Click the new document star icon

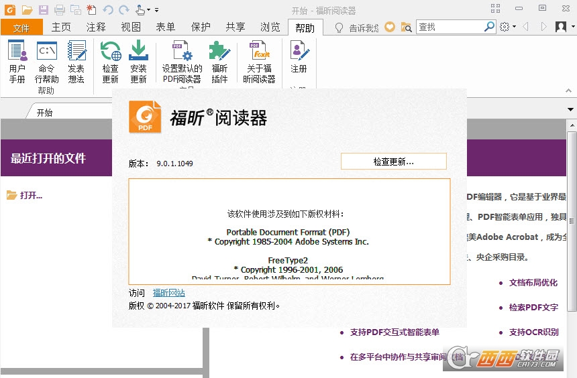(91, 10)
